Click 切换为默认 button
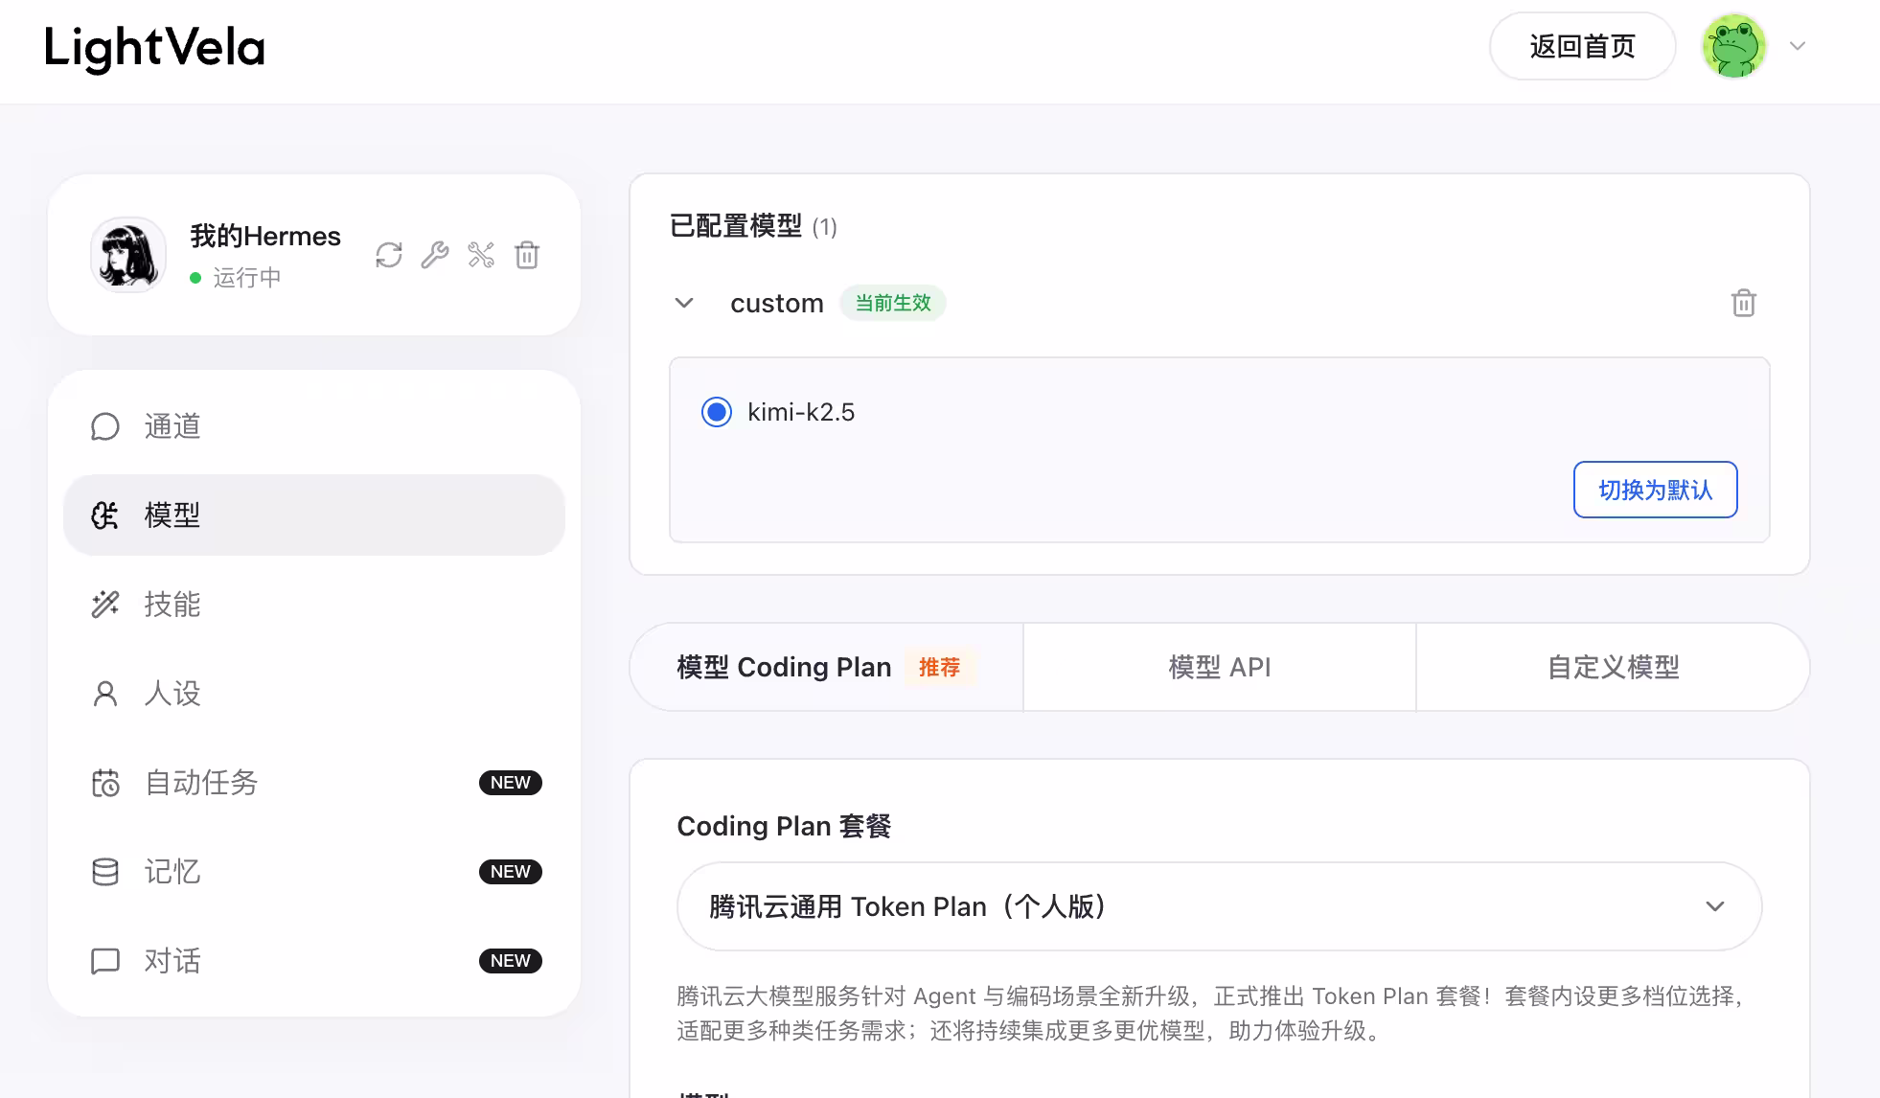 coord(1655,490)
